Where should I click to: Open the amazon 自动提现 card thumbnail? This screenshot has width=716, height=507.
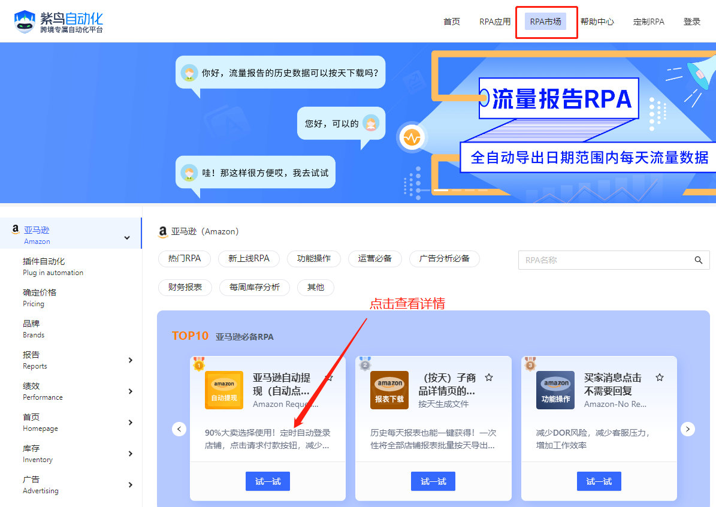[x=223, y=390]
